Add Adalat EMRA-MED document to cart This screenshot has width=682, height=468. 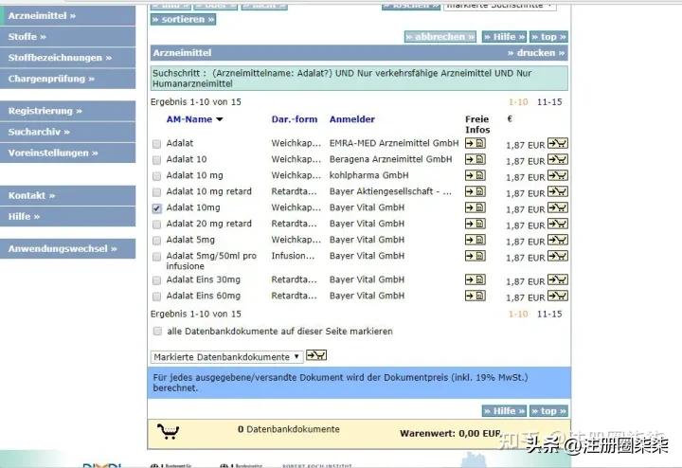point(558,143)
